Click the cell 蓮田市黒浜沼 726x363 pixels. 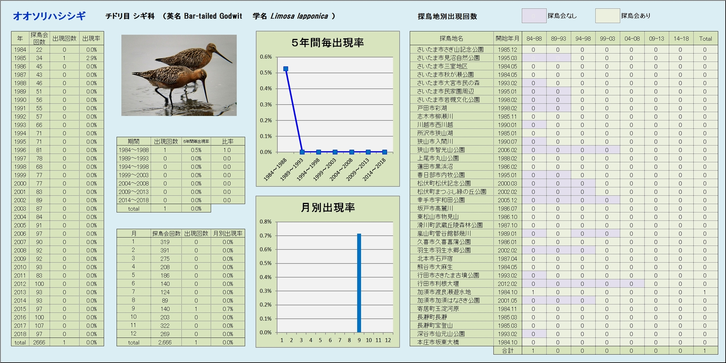coord(451,167)
